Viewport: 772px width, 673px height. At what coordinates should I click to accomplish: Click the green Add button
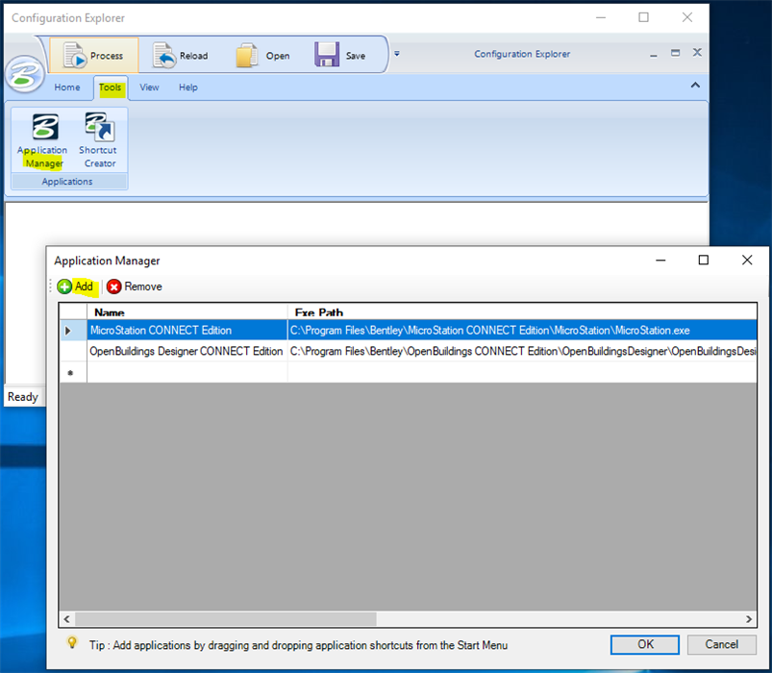click(76, 287)
